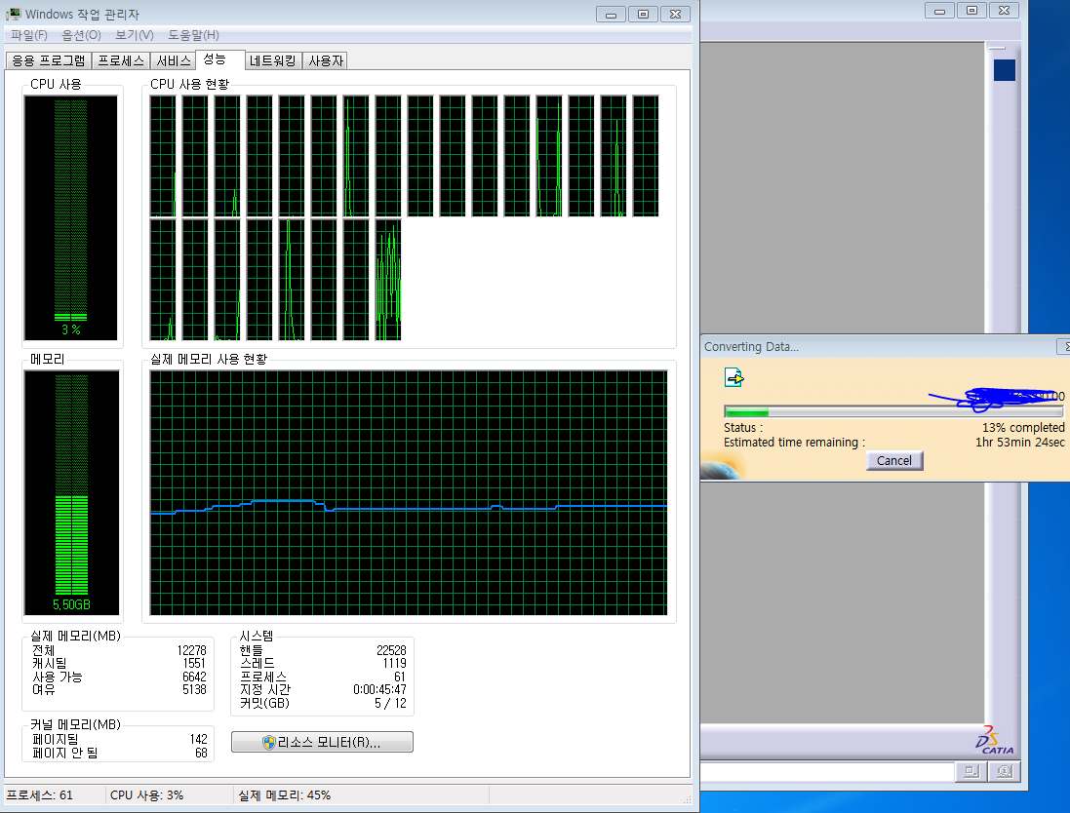The width and height of the screenshot is (1070, 813).
Task: Click the '13% completed' status text
Action: (x=1023, y=428)
